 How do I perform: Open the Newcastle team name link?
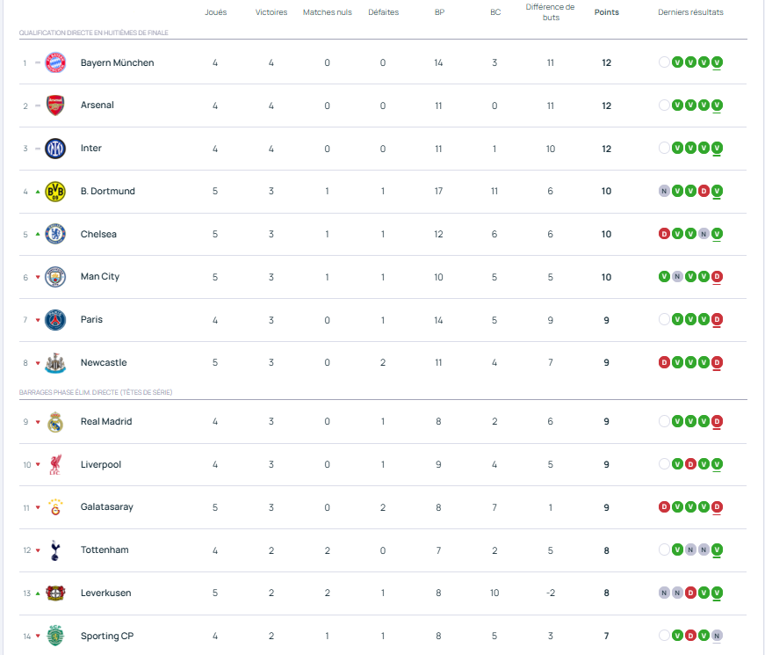(x=104, y=362)
